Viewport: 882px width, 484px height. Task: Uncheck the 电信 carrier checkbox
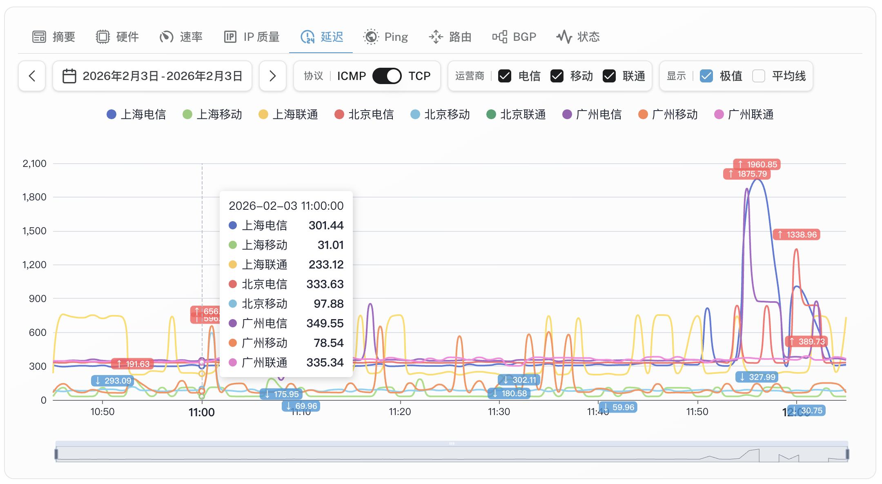tap(505, 76)
